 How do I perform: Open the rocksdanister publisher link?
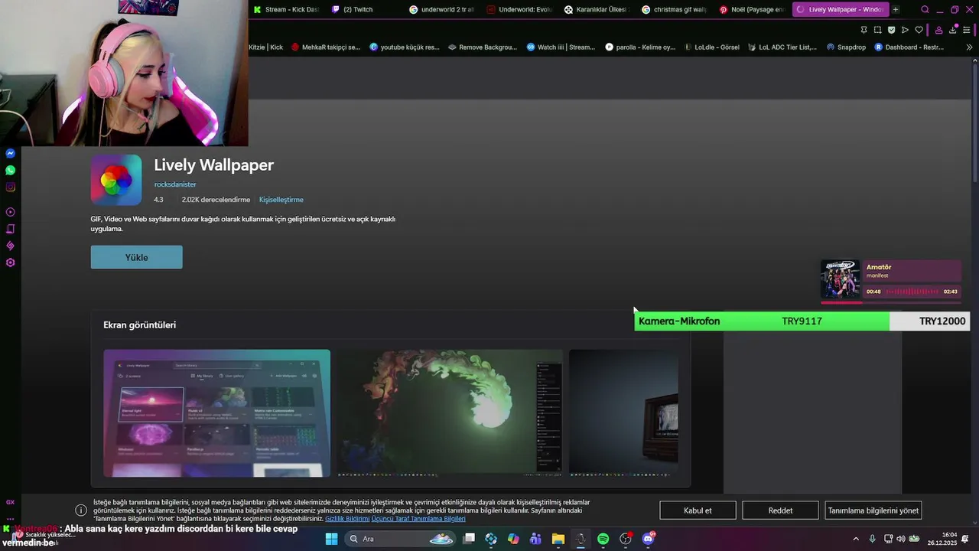[x=175, y=184]
